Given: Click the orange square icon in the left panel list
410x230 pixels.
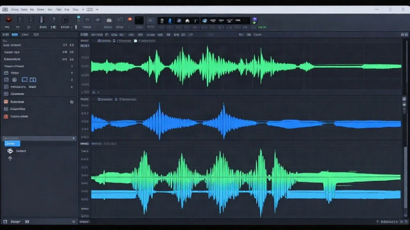Looking at the screenshot, I should (x=6, y=102).
